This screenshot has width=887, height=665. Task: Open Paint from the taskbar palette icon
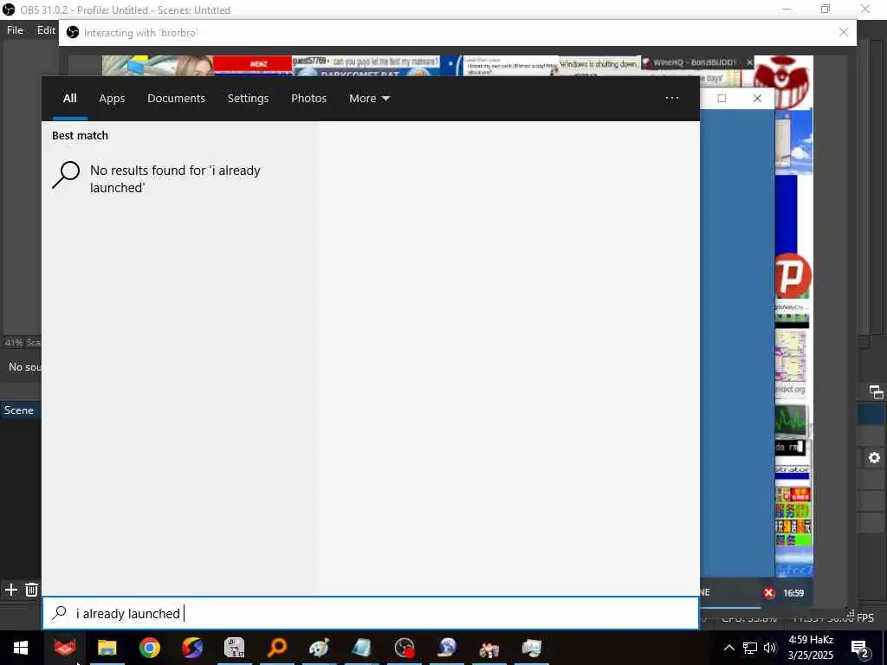(320, 648)
